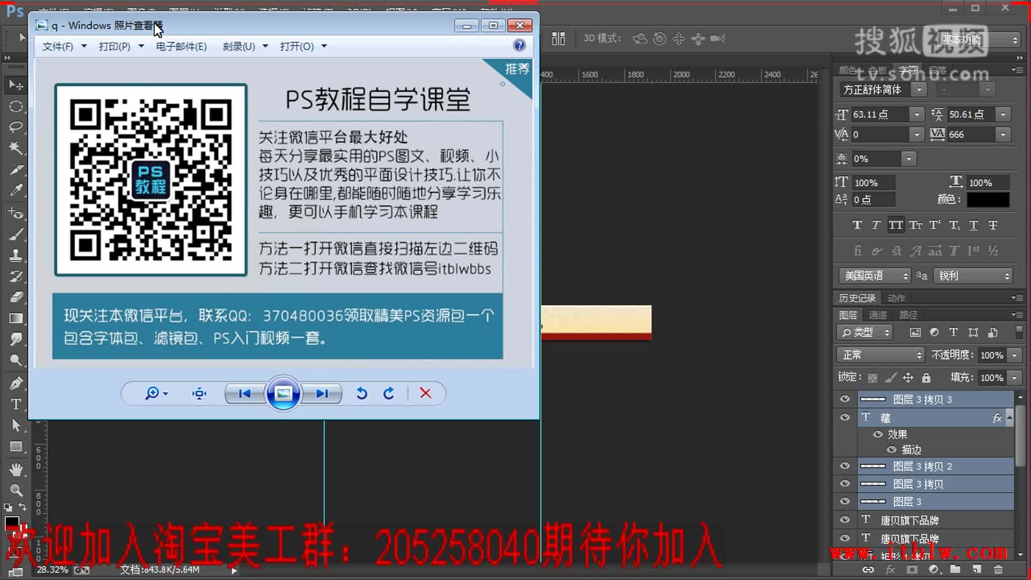Click foreground color swatch in toolbar

[x=12, y=522]
